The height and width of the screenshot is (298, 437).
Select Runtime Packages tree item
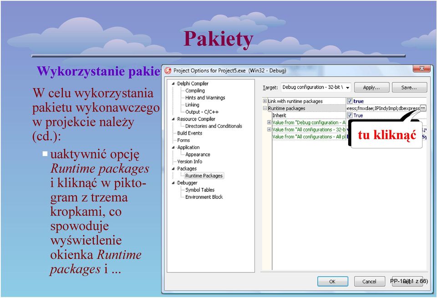[204, 176]
